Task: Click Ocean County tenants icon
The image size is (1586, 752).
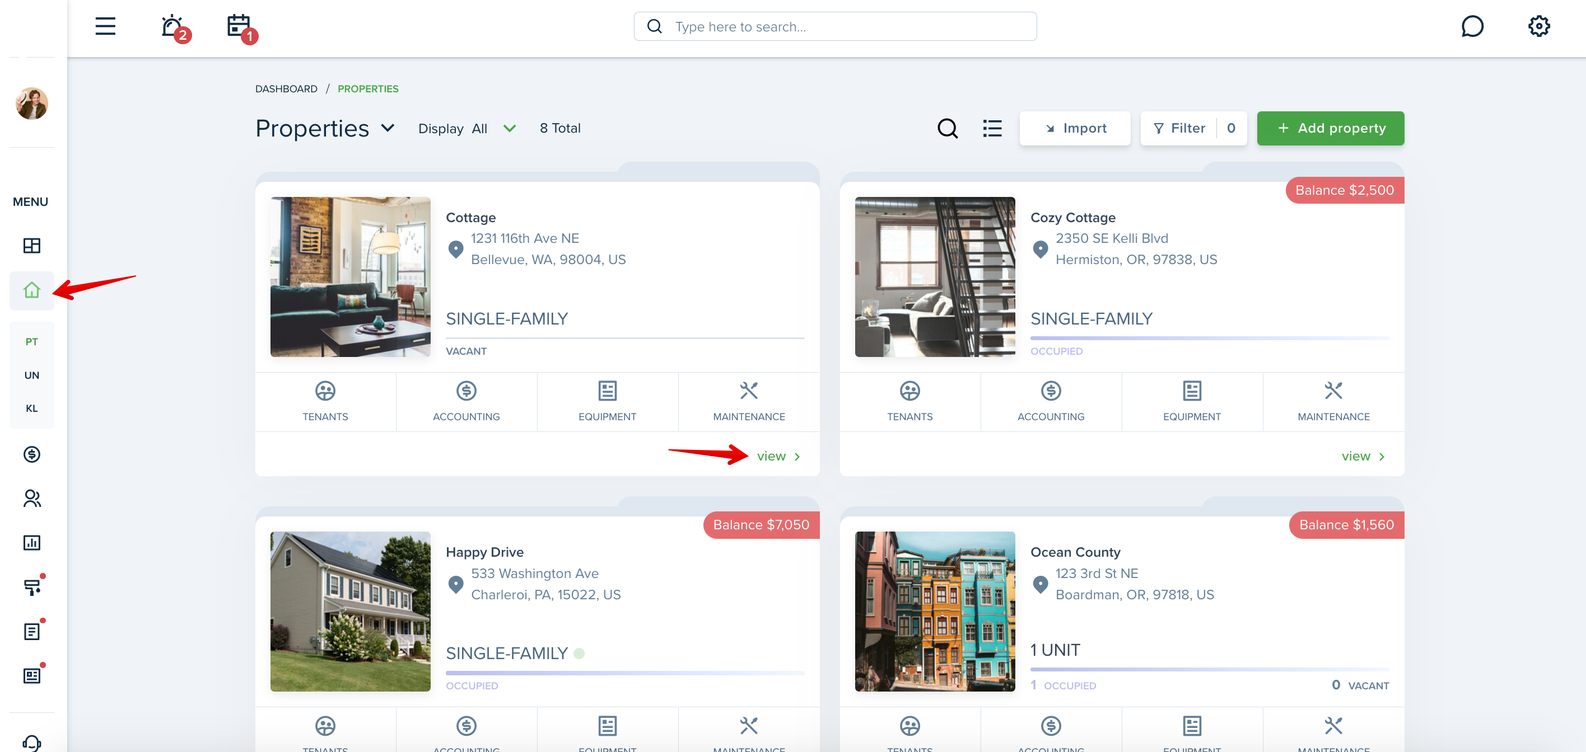Action: [x=909, y=726]
